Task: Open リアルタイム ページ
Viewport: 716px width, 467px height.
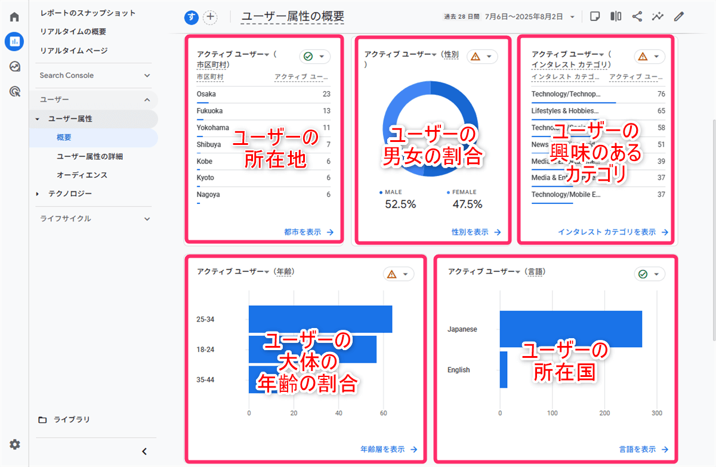Action: coord(74,51)
